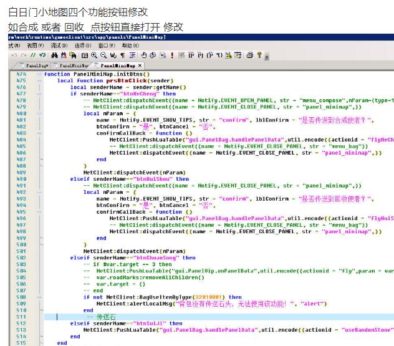This screenshot has height=346, width=394.
Task: Collapse fold marker at line 508
Action: 39,297
